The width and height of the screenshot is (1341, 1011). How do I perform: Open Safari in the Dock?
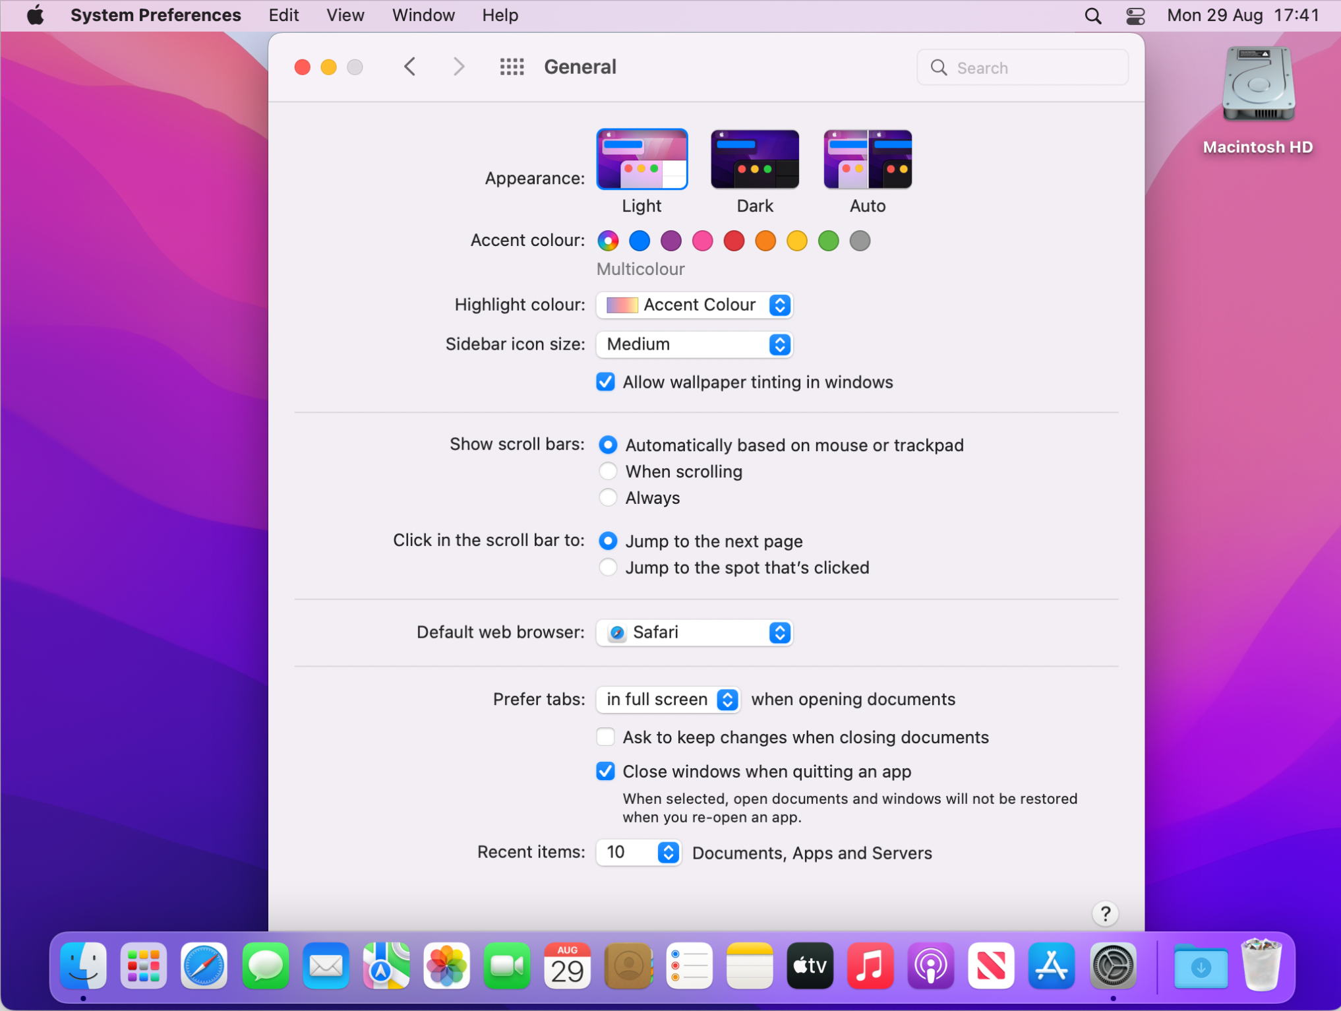204,965
